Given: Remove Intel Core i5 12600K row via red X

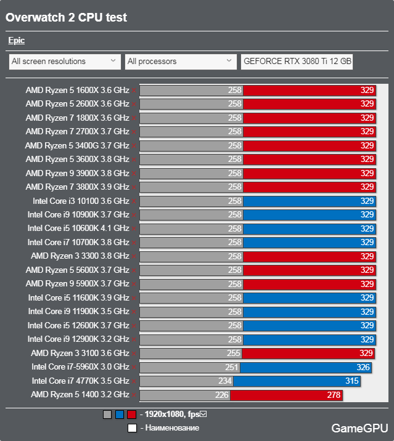Looking at the screenshot, I should (x=134, y=326).
